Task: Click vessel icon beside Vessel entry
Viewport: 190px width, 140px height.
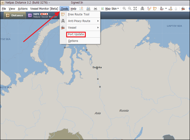Action: (x=63, y=28)
